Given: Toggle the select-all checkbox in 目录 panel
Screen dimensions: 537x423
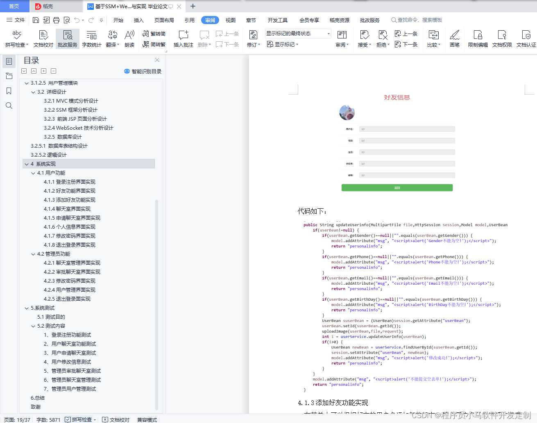Looking at the screenshot, I should [24, 71].
